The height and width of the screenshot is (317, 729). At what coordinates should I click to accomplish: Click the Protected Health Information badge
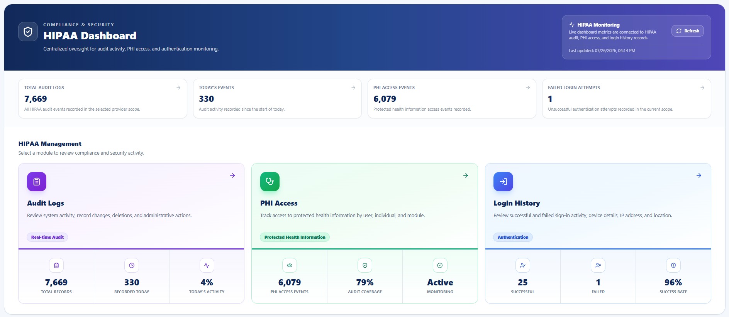point(295,237)
